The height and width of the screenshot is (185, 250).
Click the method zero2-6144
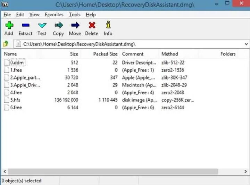[173, 108]
